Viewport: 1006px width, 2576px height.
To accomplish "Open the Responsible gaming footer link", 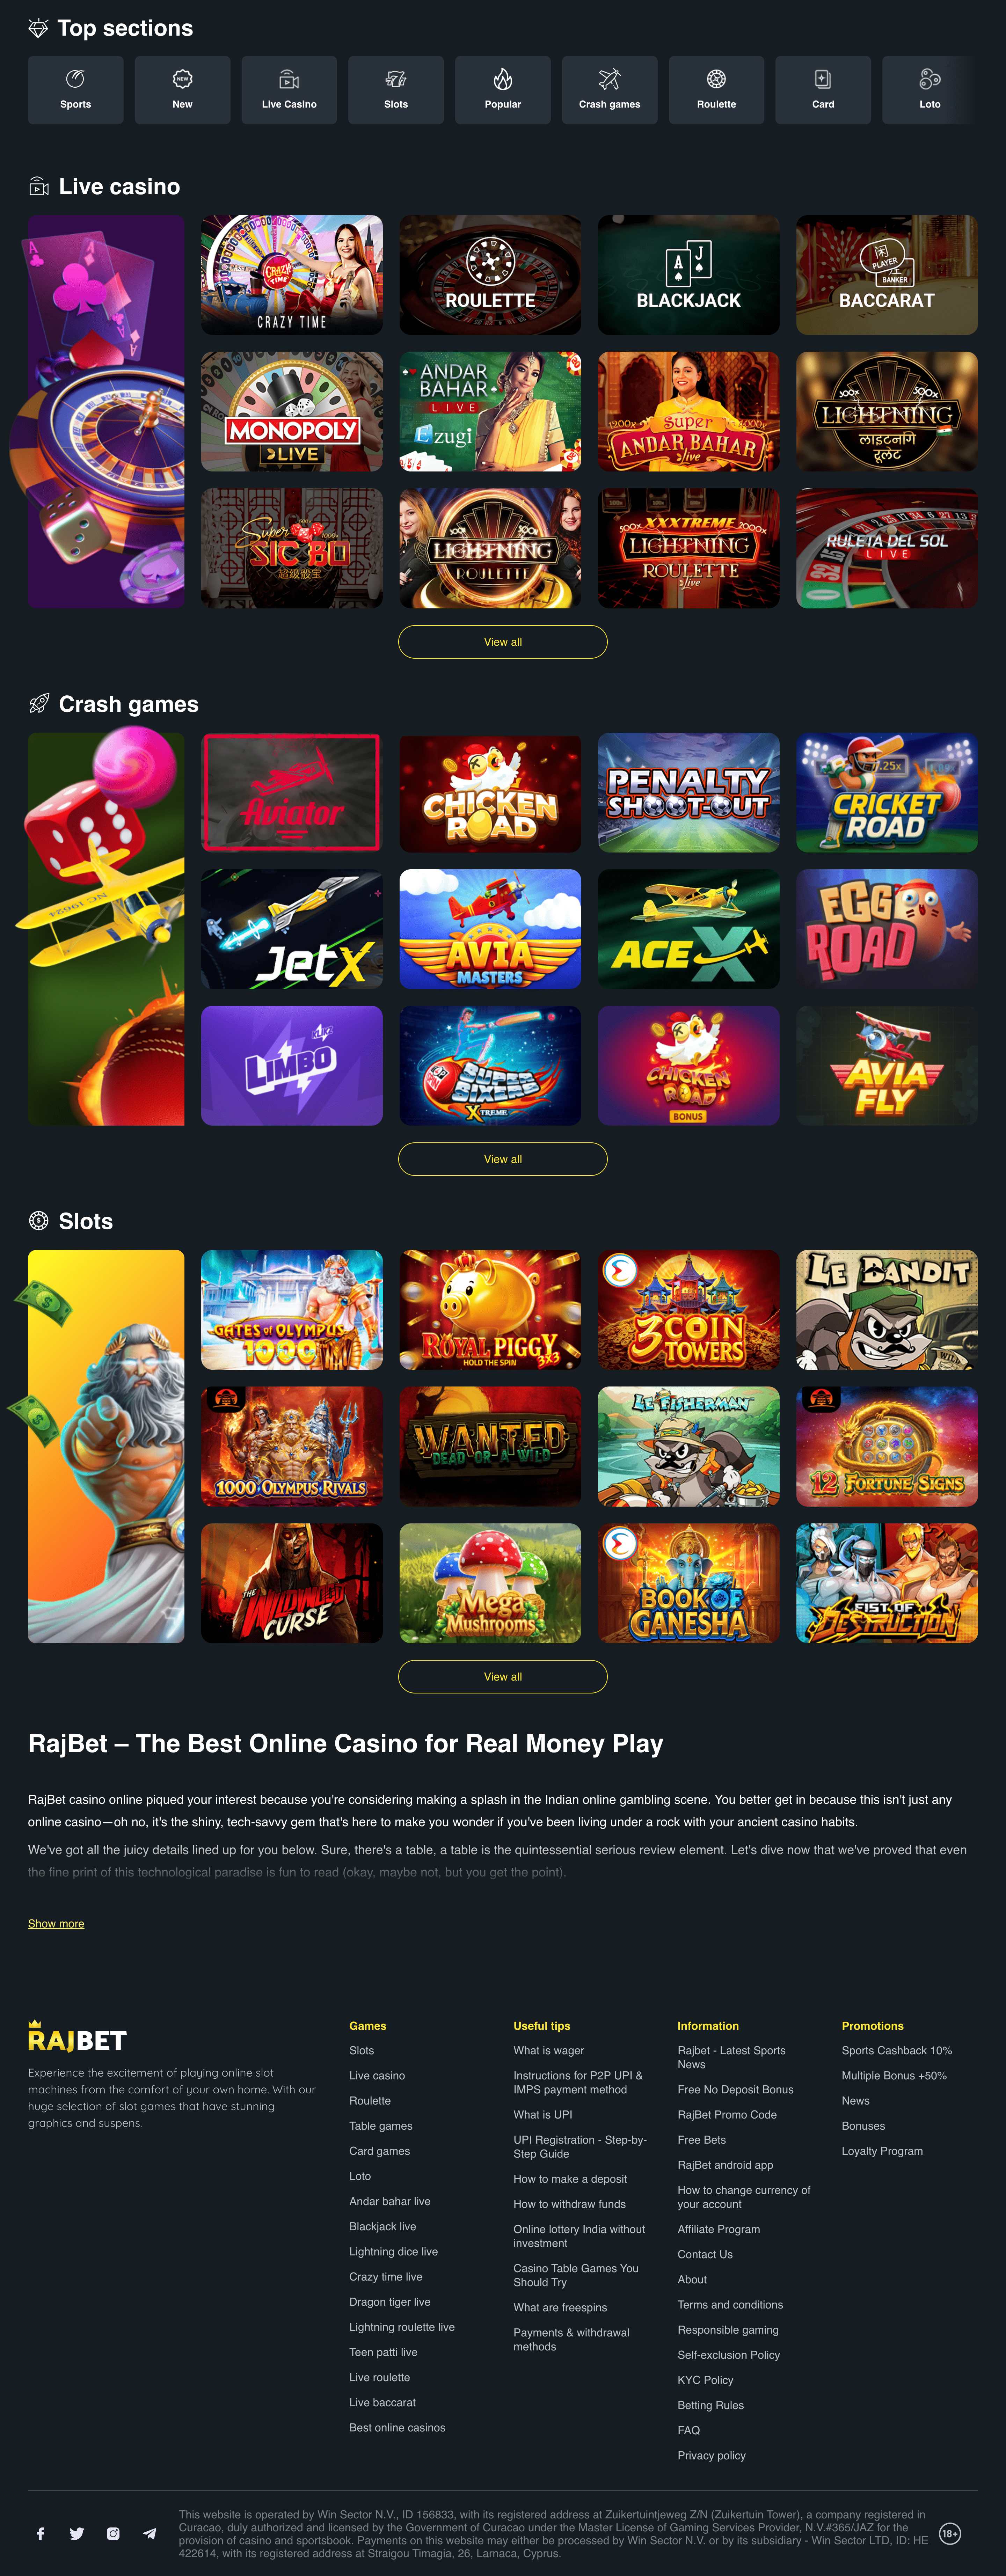I will [x=728, y=2329].
